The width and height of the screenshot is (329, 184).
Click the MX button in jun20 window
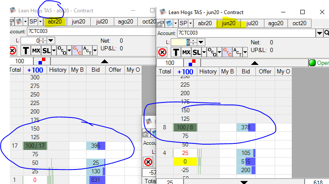(x=186, y=53)
